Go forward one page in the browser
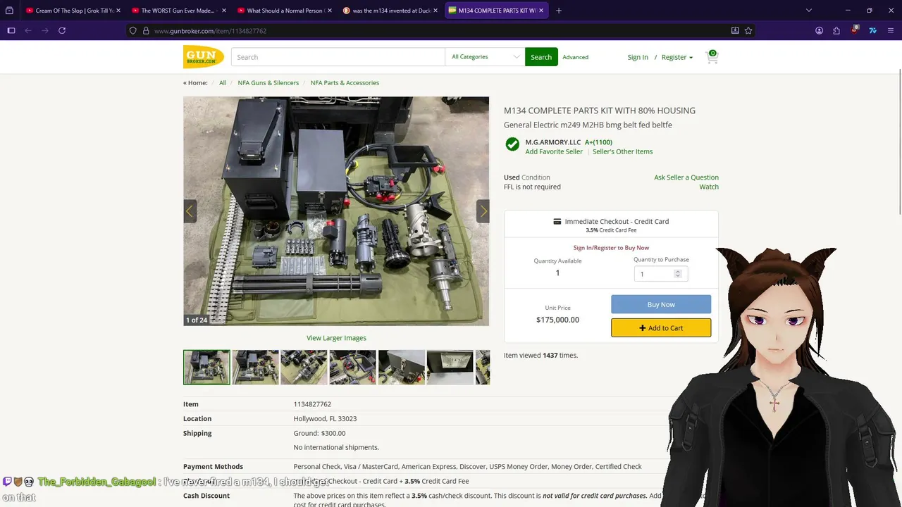Viewport: 902px width, 507px height. coord(45,30)
